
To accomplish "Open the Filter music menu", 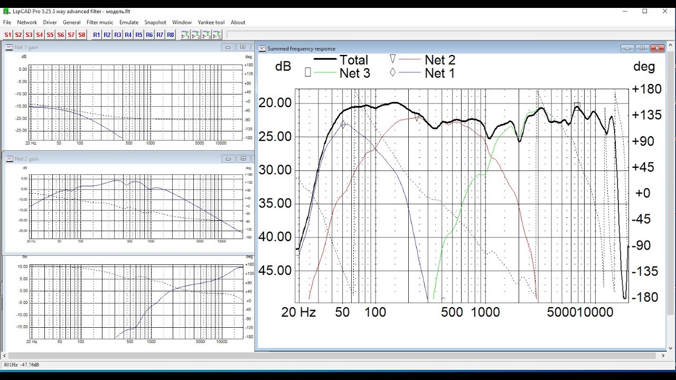I will [x=100, y=22].
